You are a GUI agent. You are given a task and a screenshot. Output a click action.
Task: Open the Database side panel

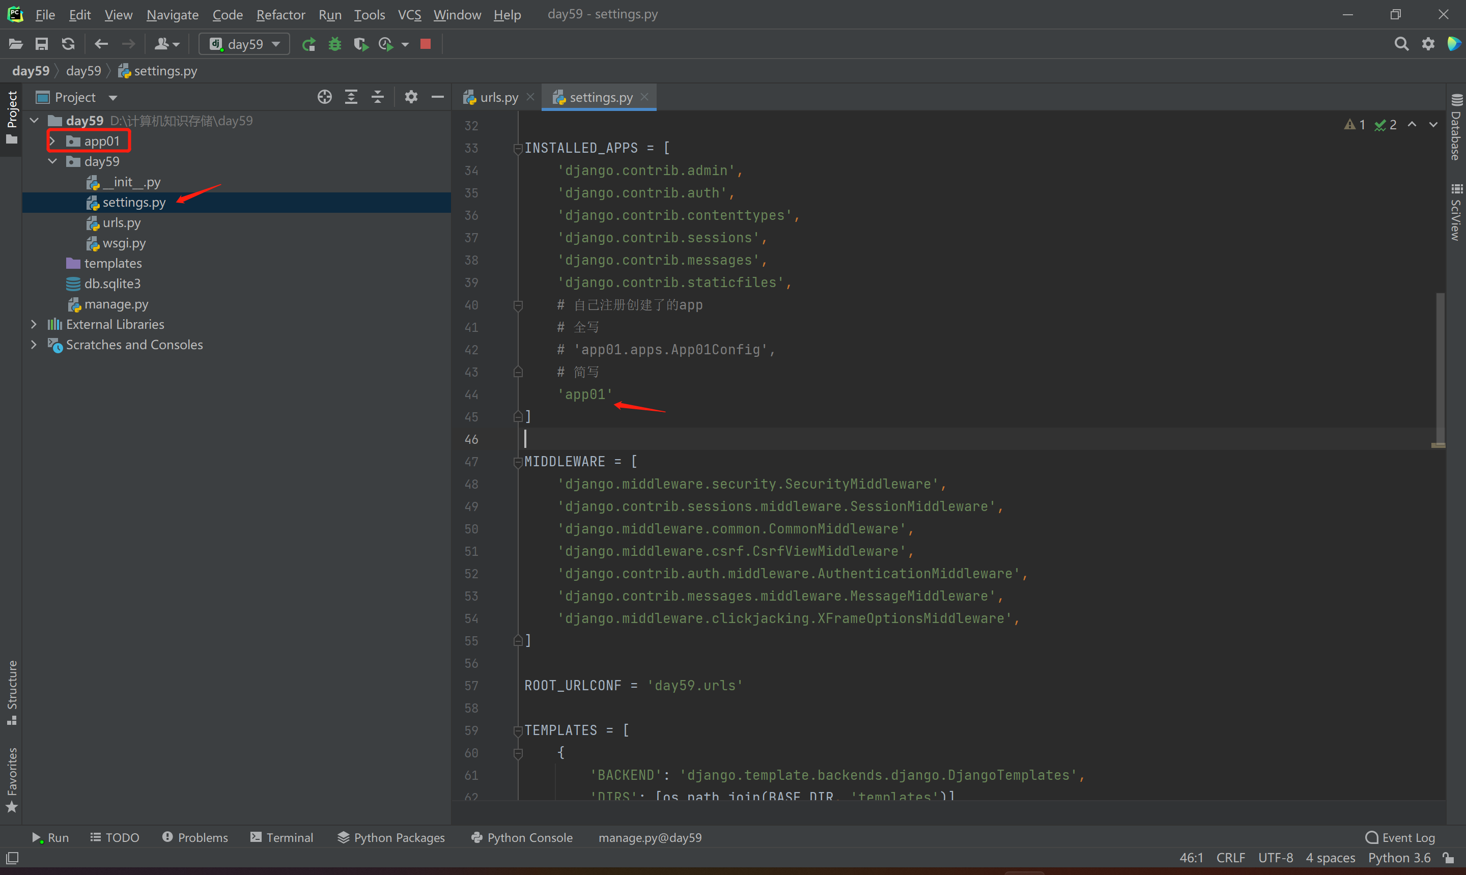[x=1456, y=128]
